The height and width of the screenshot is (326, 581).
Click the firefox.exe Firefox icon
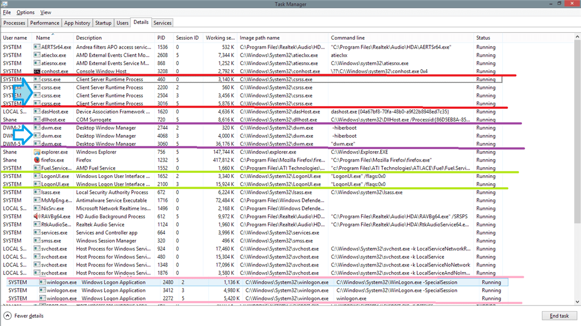click(37, 160)
